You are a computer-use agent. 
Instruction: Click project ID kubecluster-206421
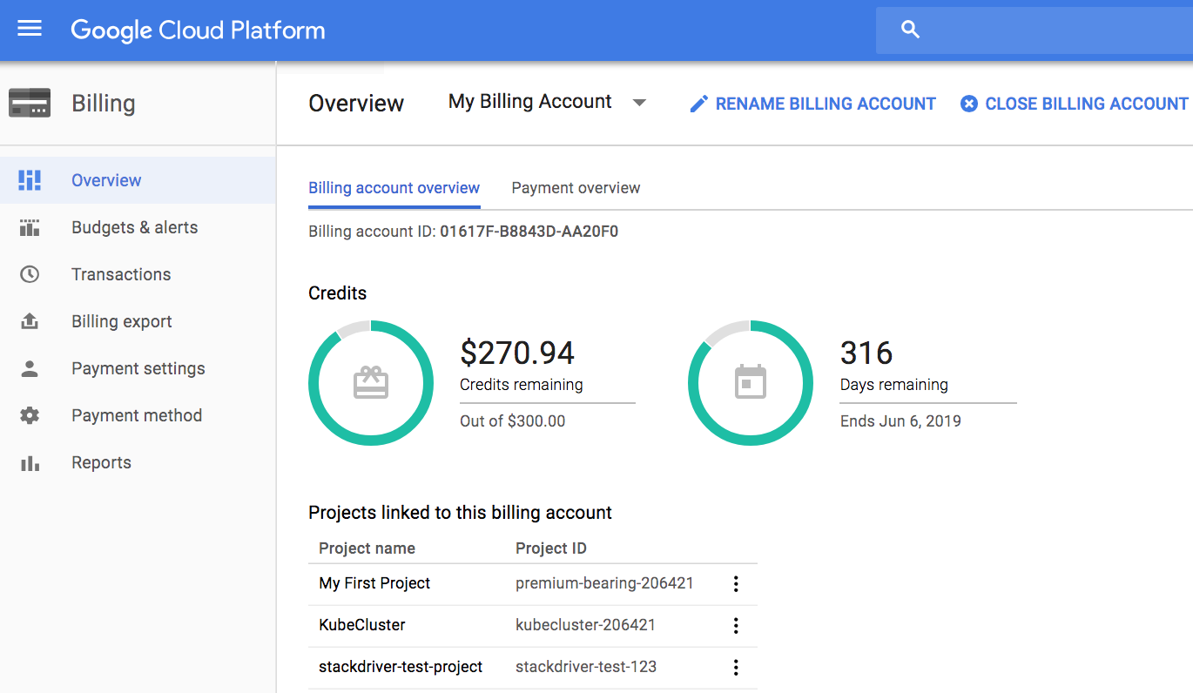[x=585, y=625]
